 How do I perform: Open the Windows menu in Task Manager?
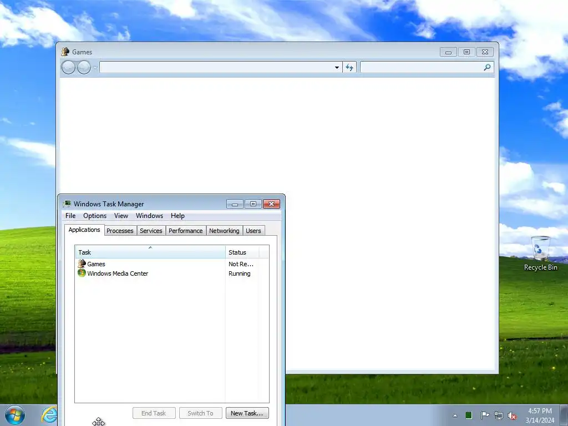coord(149,216)
